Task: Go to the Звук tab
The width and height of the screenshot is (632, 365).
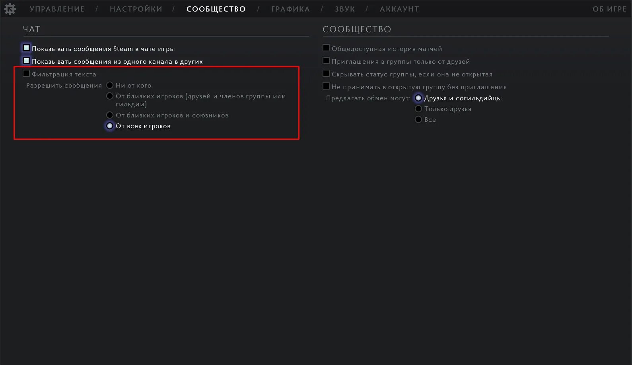Action: point(345,9)
